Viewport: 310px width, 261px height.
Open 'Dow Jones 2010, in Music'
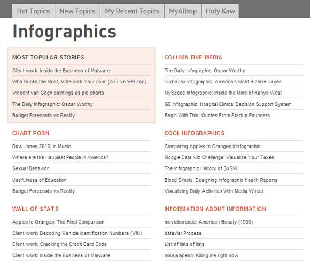(x=42, y=146)
